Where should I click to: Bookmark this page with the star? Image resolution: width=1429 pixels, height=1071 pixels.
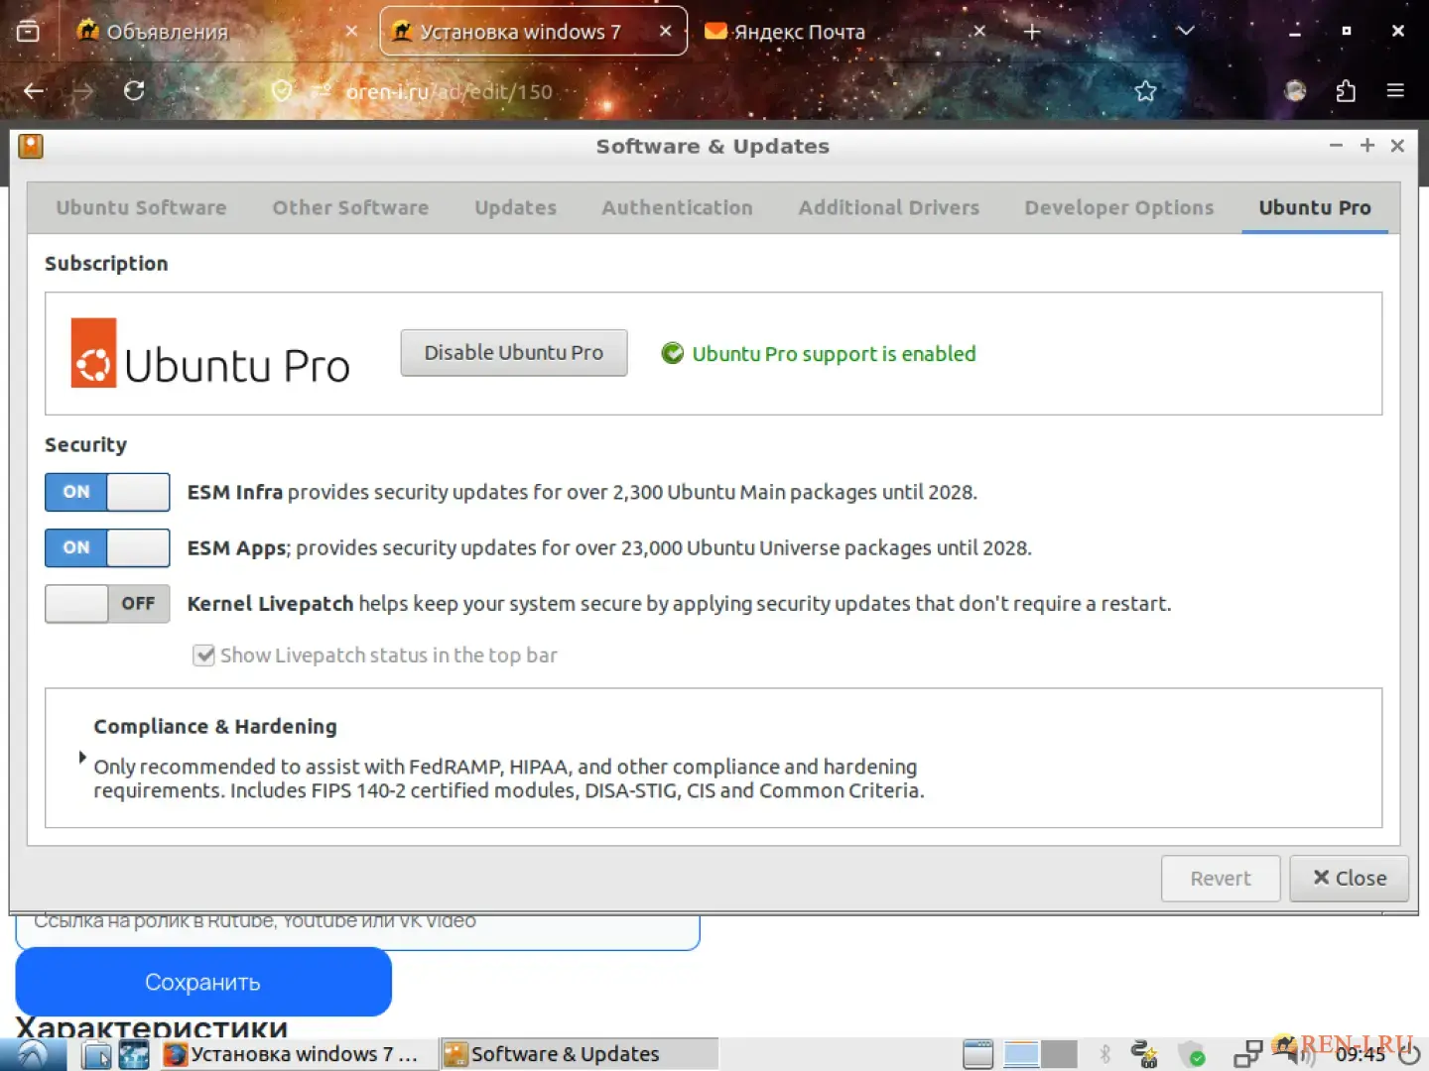pos(1145,91)
